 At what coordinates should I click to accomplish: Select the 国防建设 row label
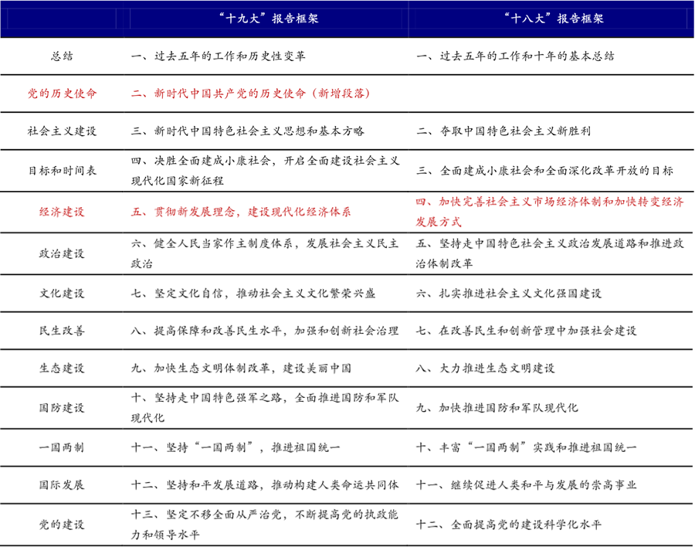click(x=62, y=408)
